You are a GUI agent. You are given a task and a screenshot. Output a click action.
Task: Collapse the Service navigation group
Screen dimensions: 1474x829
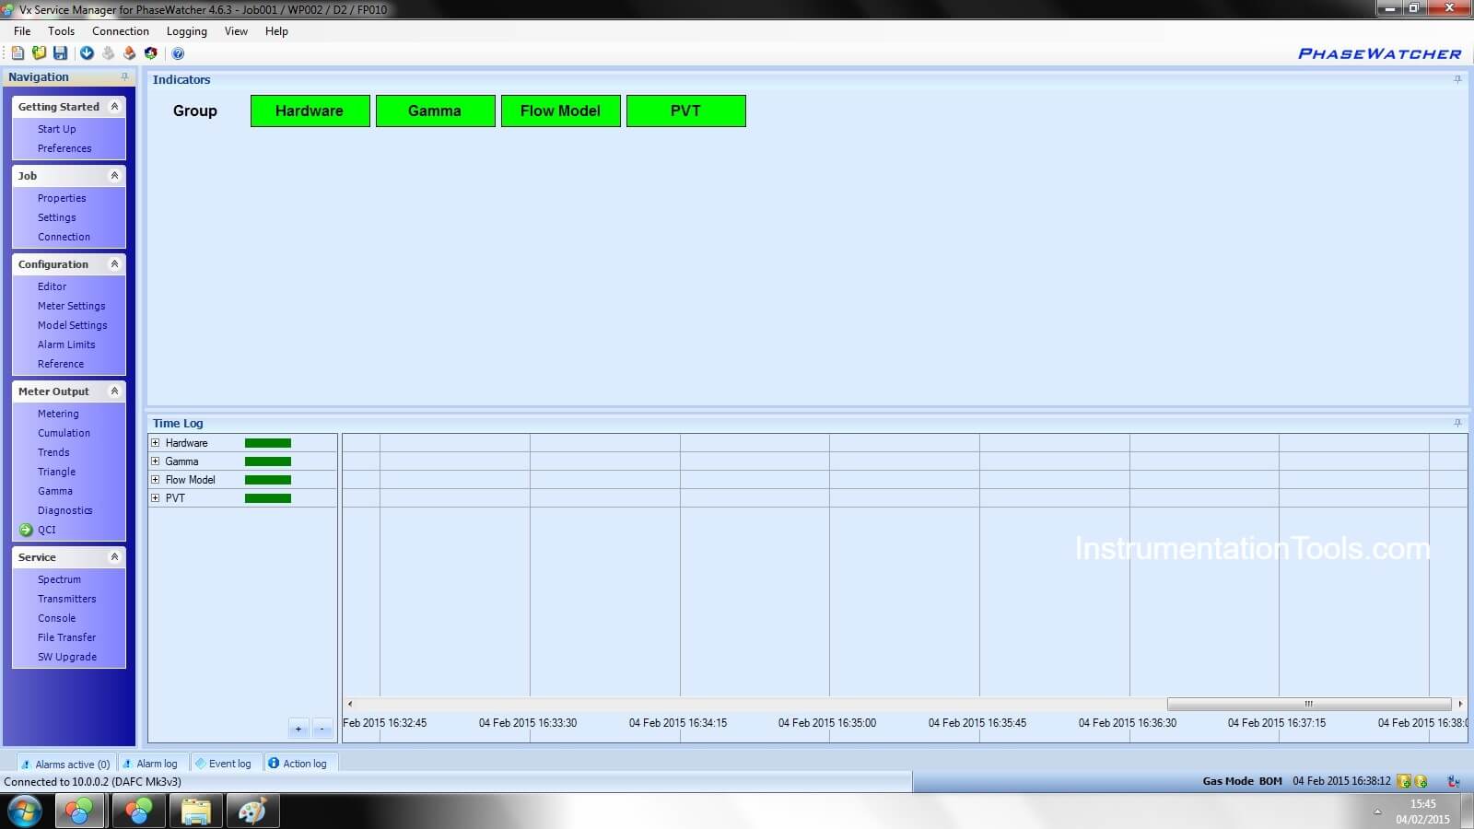[x=114, y=557]
